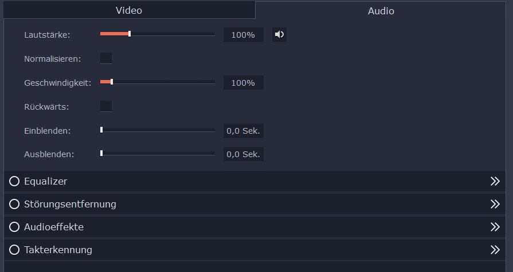This screenshot has height=272, width=513.
Task: Expand the Audioeffekte section row
Action: (x=254, y=227)
